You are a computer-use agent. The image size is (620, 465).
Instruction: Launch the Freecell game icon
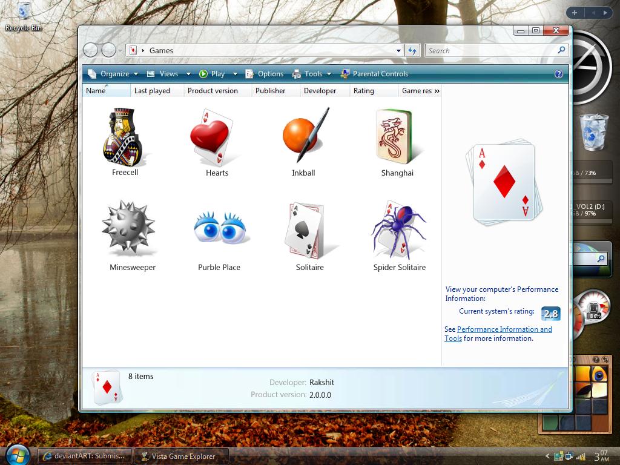(x=124, y=136)
